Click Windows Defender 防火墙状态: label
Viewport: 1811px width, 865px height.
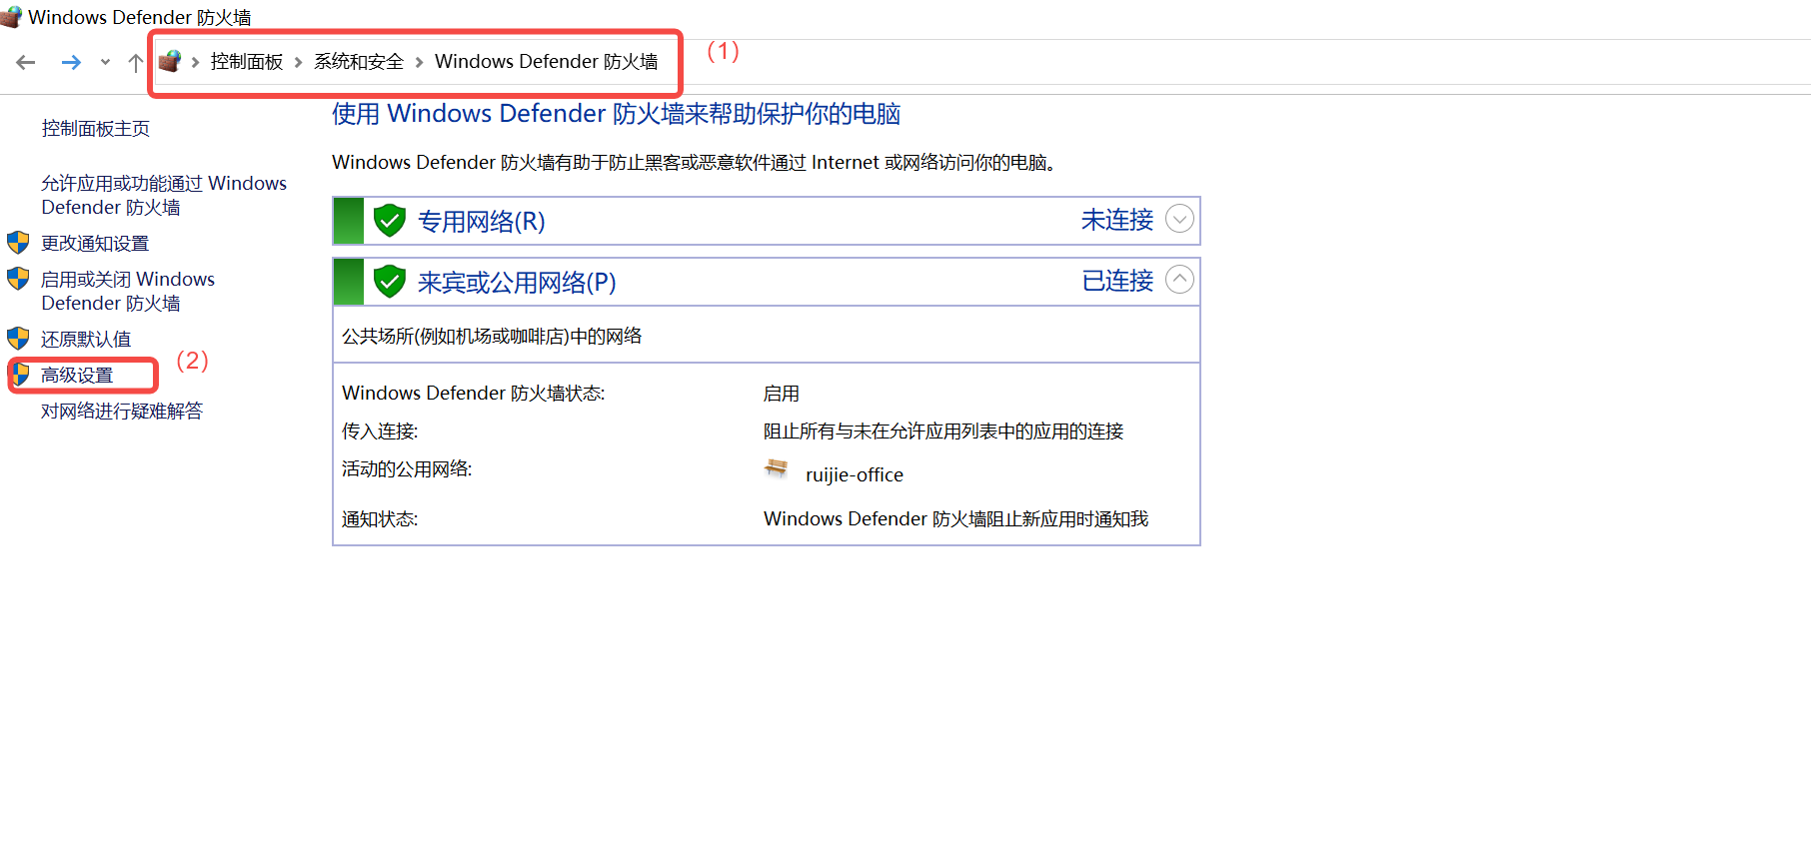(x=474, y=394)
